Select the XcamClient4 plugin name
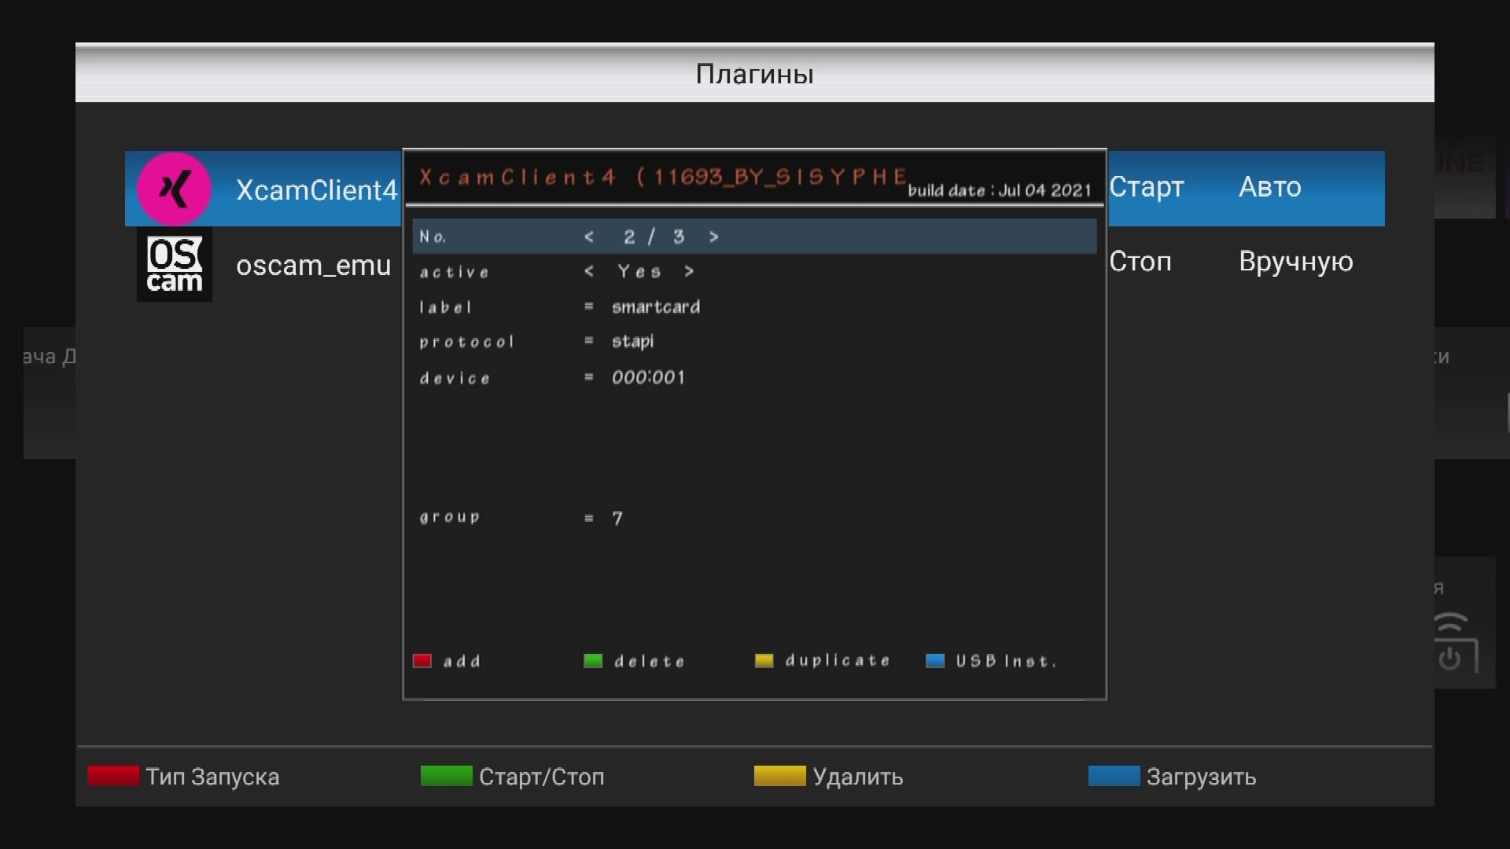Image resolution: width=1510 pixels, height=849 pixels. 317,189
